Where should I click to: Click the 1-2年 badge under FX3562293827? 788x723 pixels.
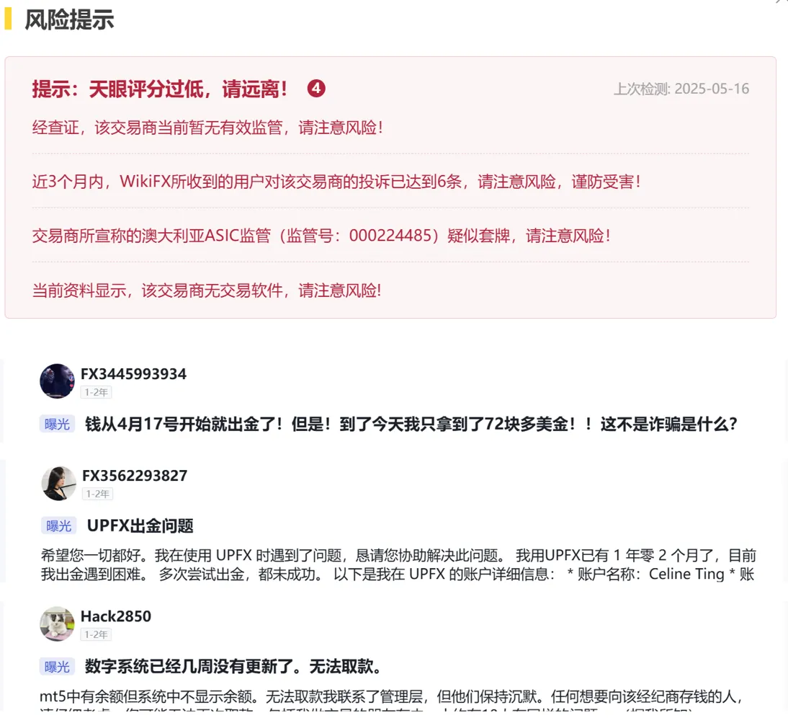[97, 494]
